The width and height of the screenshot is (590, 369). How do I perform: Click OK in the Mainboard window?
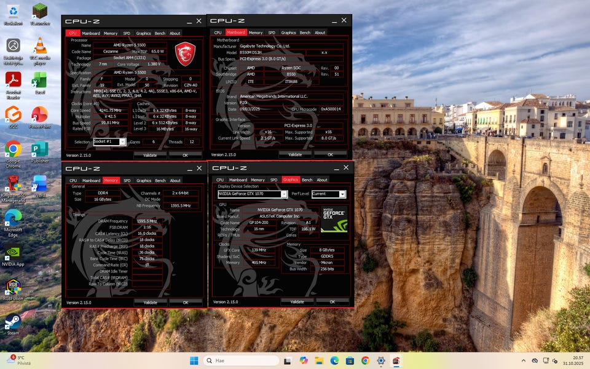pyautogui.click(x=330, y=154)
